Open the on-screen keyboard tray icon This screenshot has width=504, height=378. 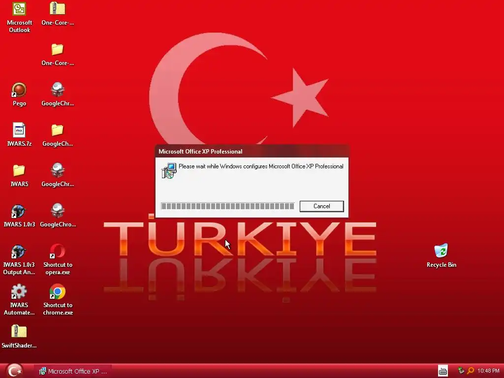point(442,371)
